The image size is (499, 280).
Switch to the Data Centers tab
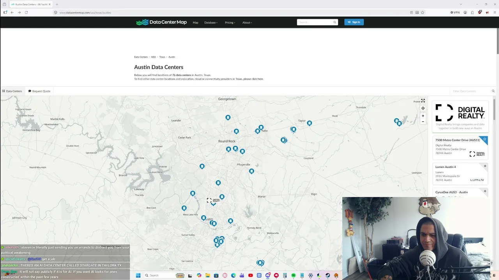(x=12, y=91)
